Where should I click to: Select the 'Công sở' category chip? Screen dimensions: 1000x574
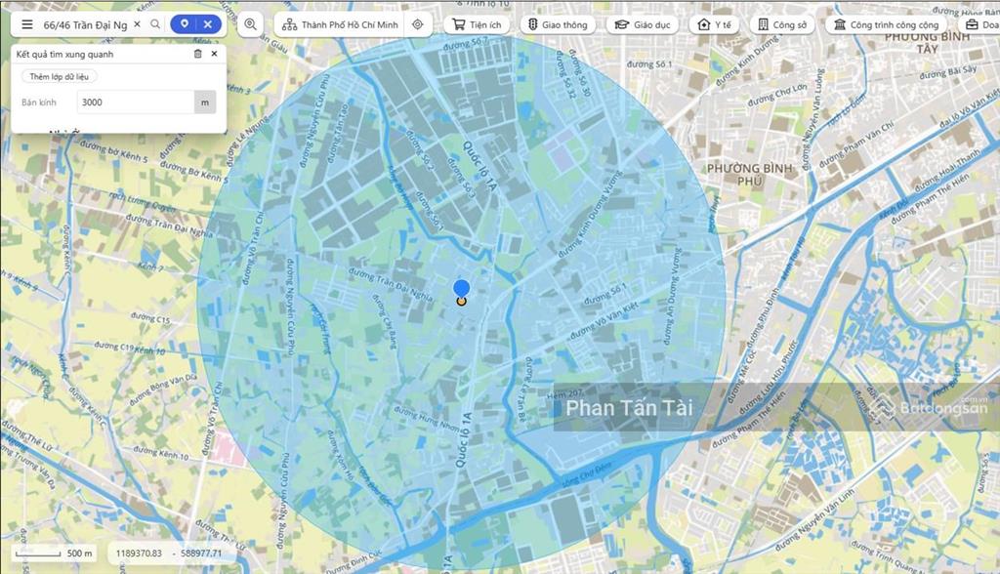782,24
